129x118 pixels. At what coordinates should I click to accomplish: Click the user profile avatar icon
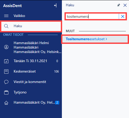tap(6, 47)
